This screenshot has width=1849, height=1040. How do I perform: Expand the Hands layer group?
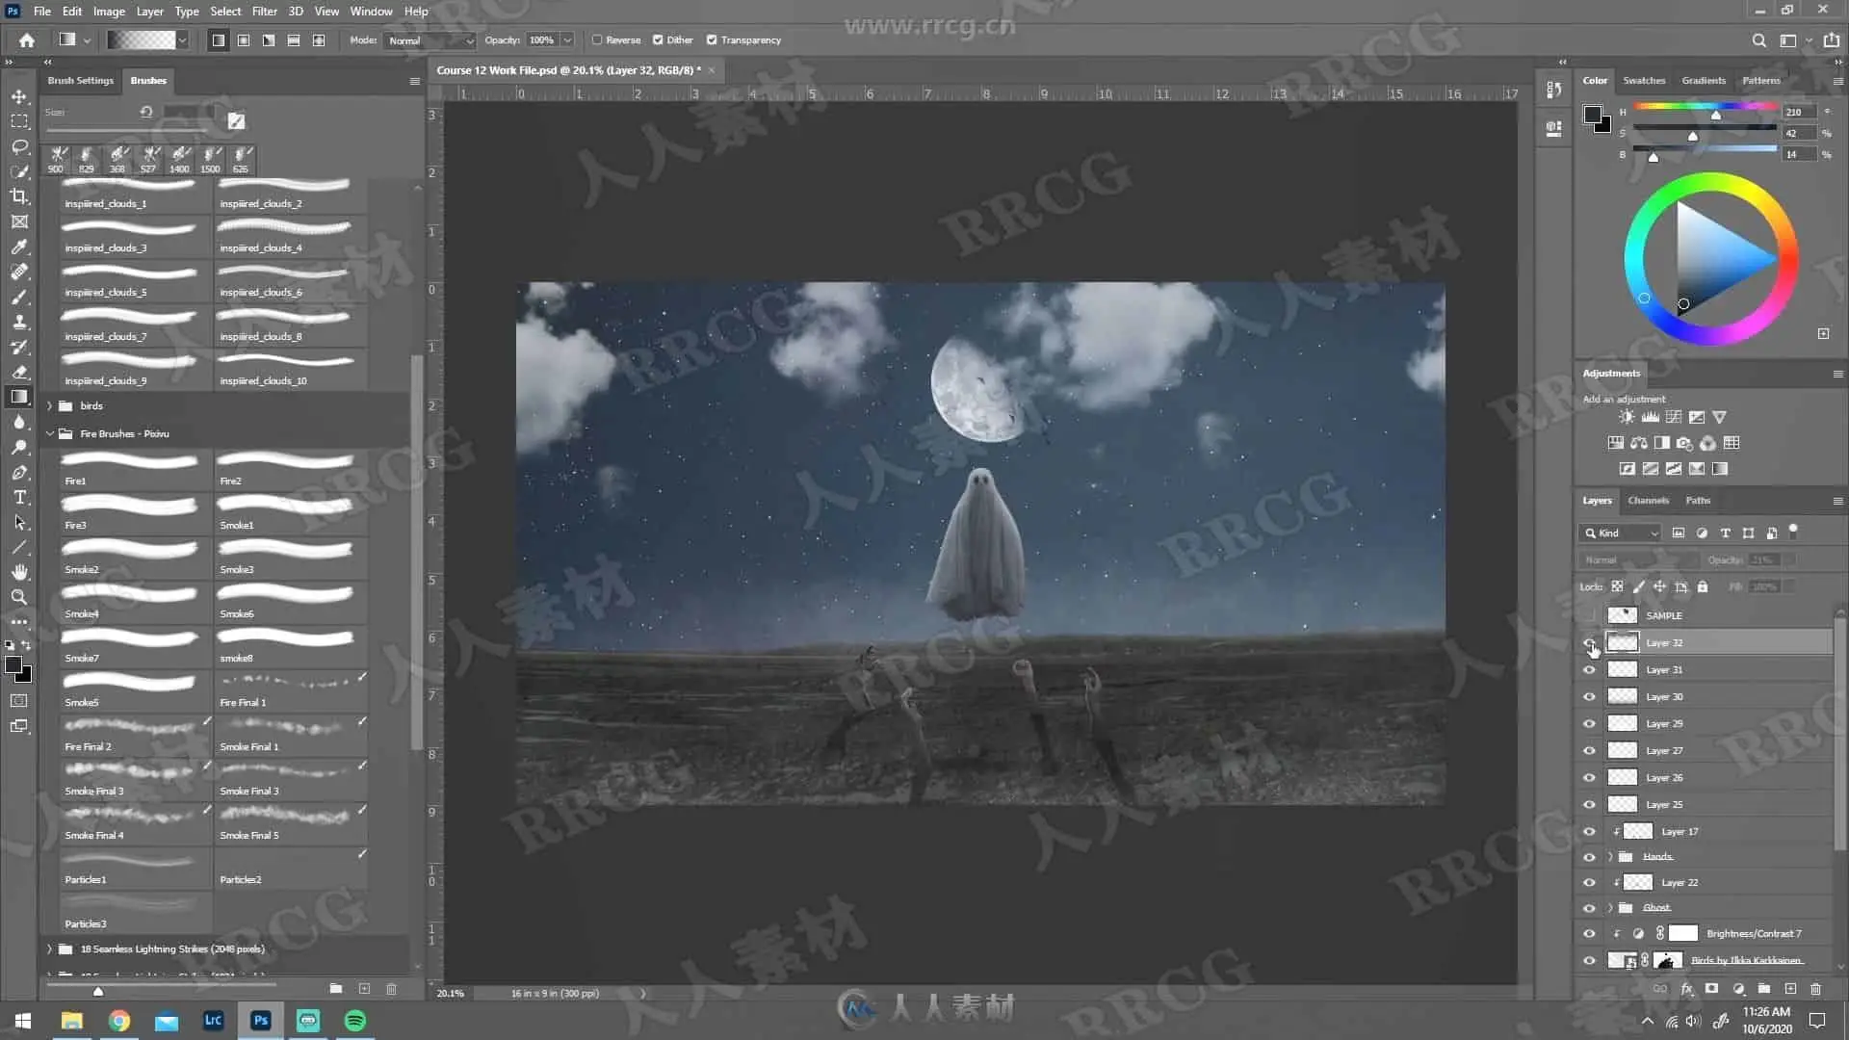pyautogui.click(x=1610, y=856)
